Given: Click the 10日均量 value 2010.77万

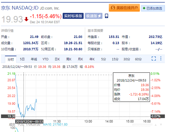Looking at the screenshot, I should pyautogui.click(x=31, y=49).
